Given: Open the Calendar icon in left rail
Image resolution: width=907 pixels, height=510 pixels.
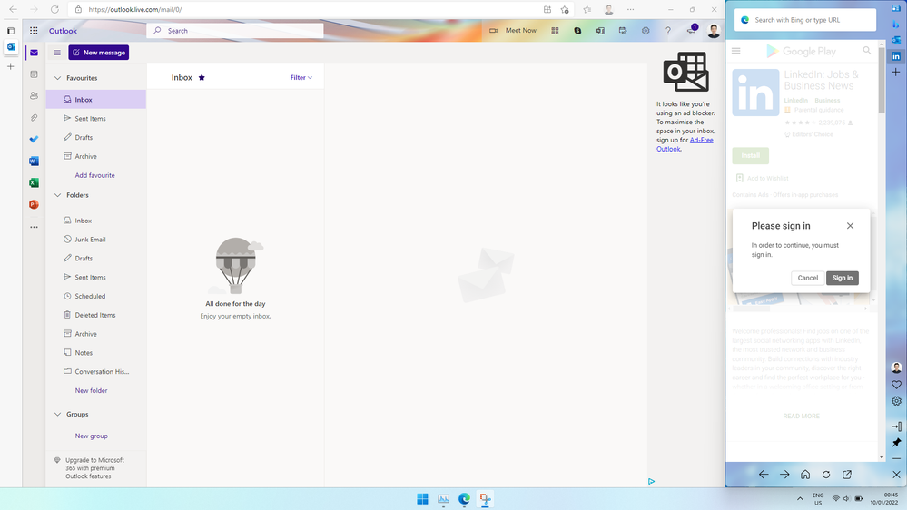Looking at the screenshot, I should coord(35,74).
